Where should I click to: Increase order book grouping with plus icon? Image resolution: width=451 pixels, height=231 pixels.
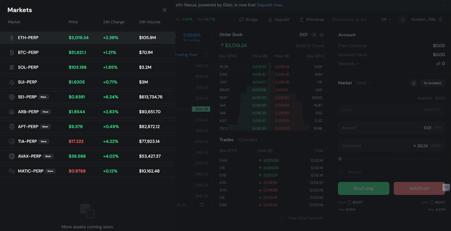click(314, 35)
